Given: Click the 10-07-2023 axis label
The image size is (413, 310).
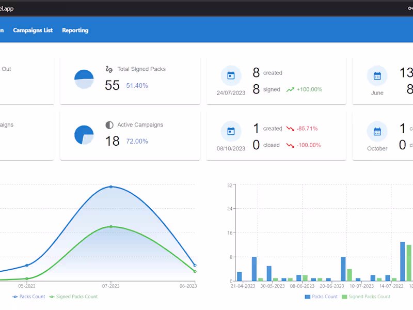Looking at the screenshot, I should [x=362, y=286].
